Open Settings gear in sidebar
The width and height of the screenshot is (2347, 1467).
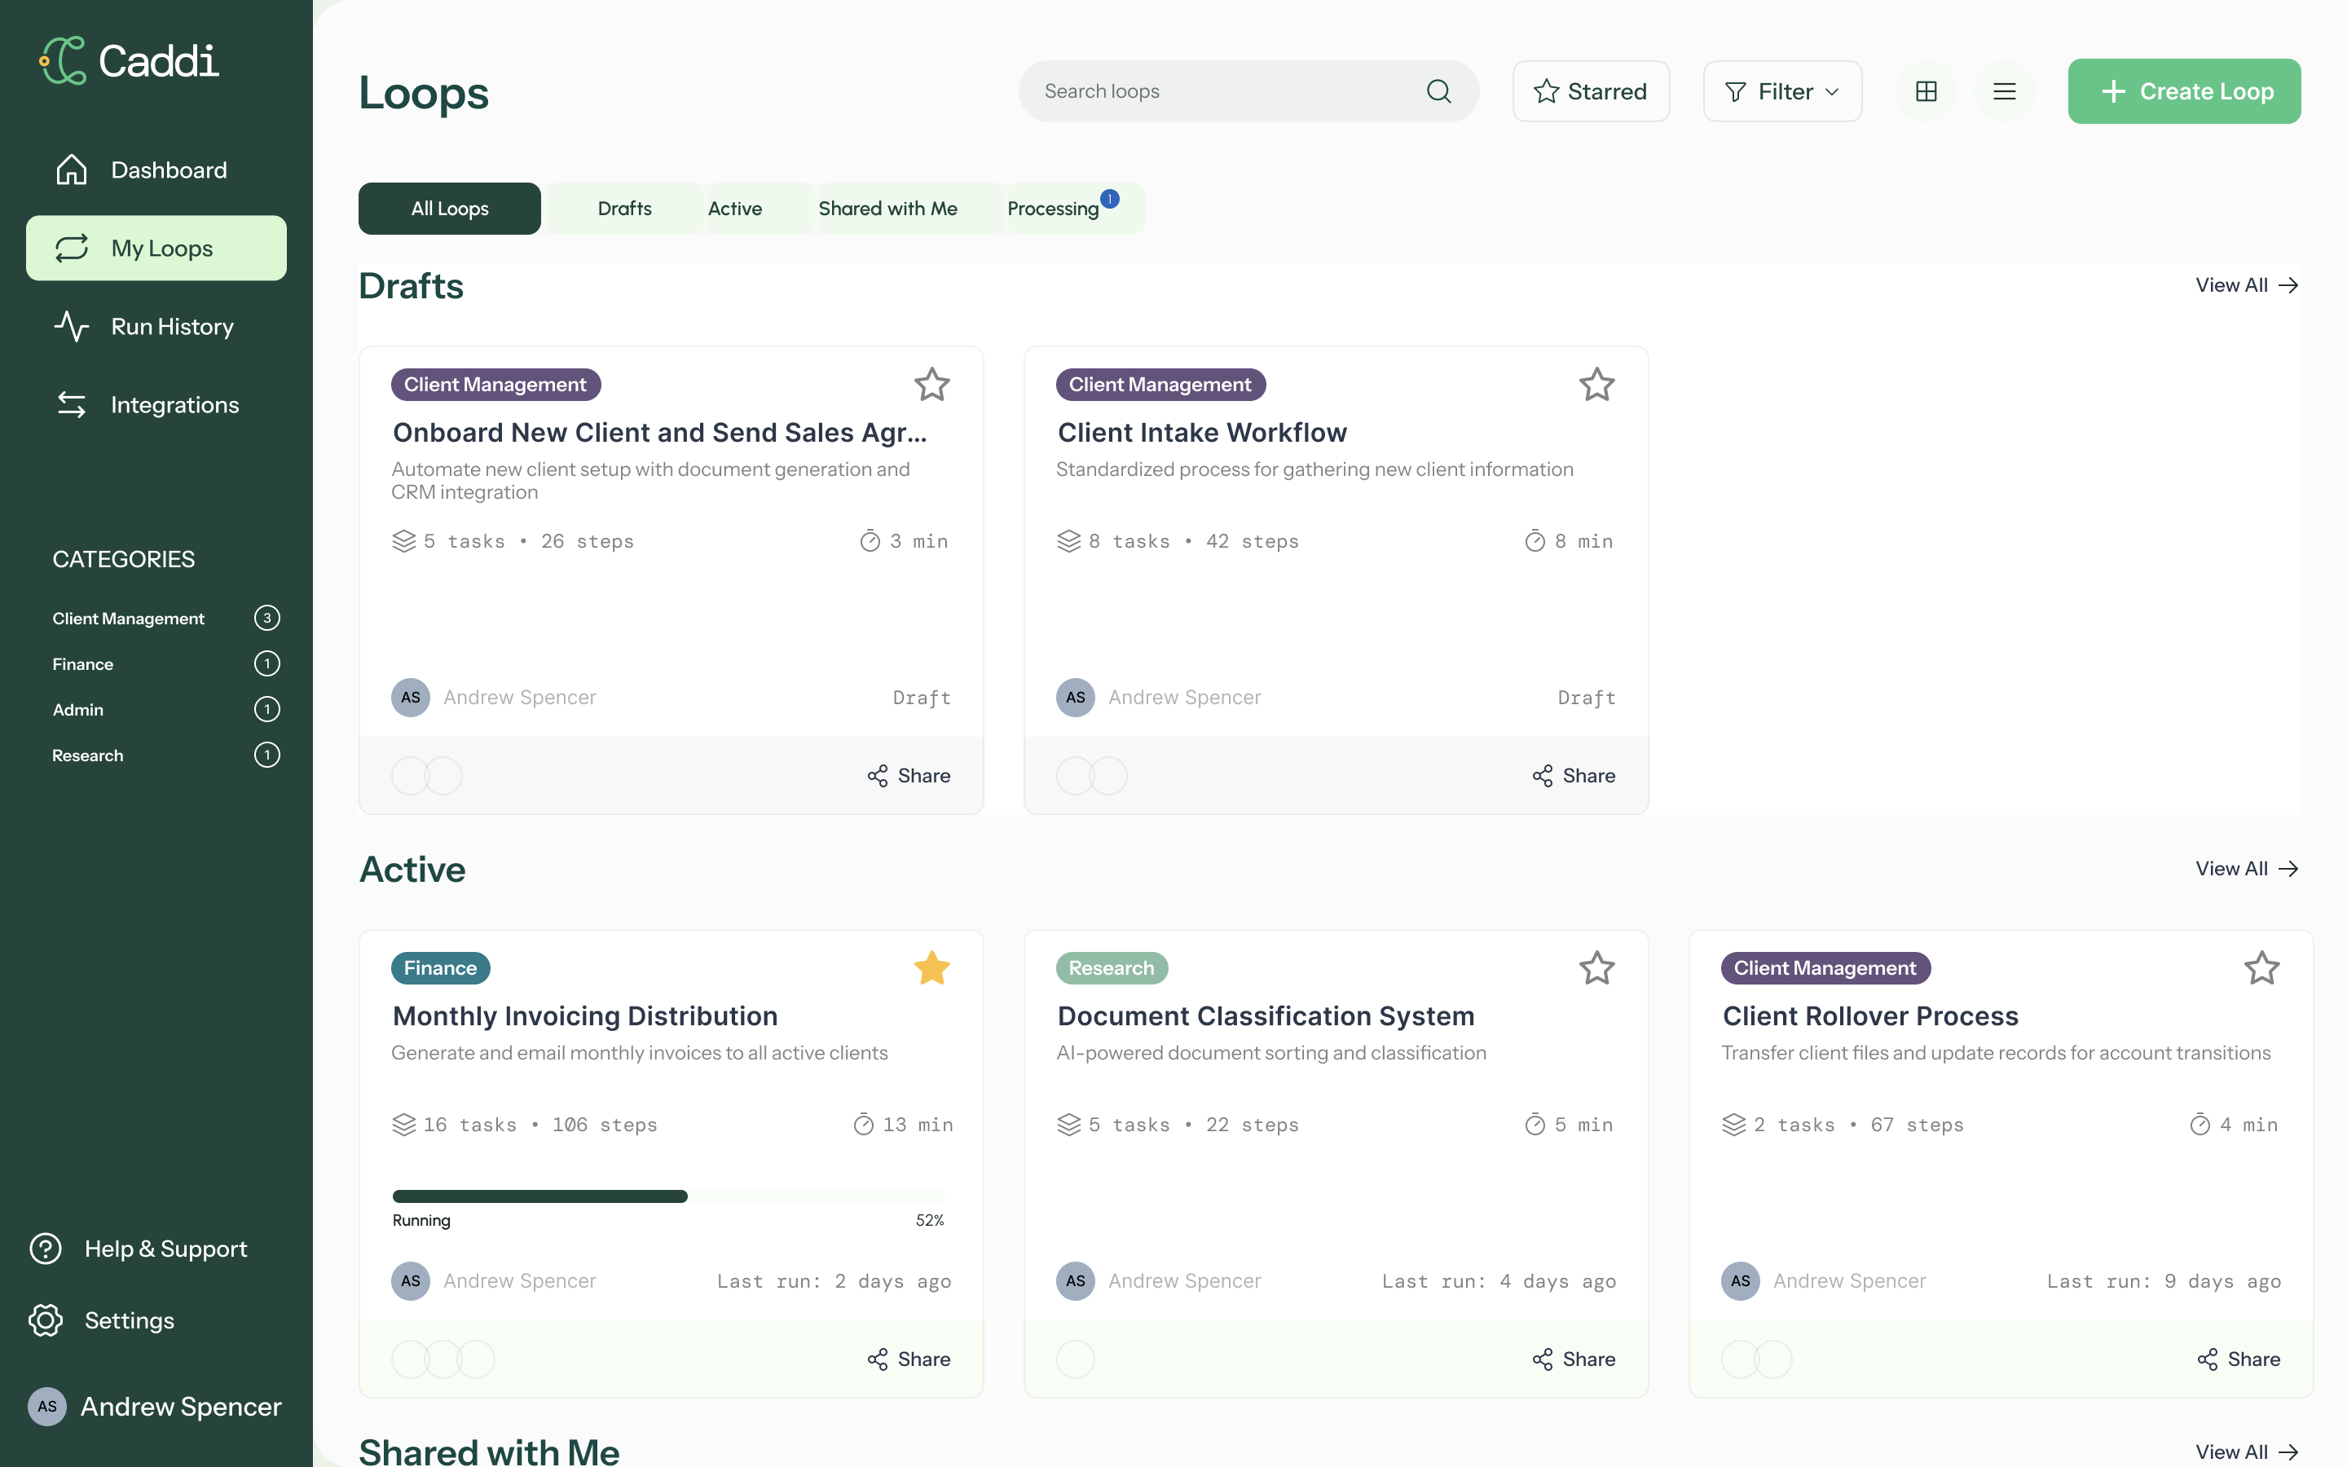[46, 1320]
